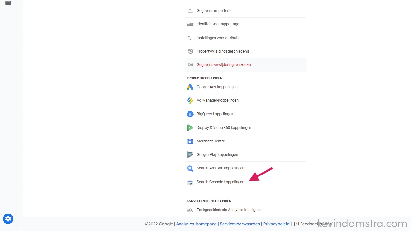The height and width of the screenshot is (231, 411).
Task: Open Instellingen voor attributie
Action: (246, 38)
